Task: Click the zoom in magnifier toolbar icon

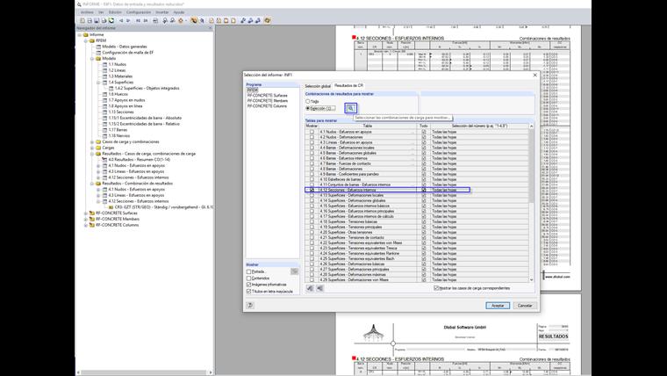Action: point(165,20)
